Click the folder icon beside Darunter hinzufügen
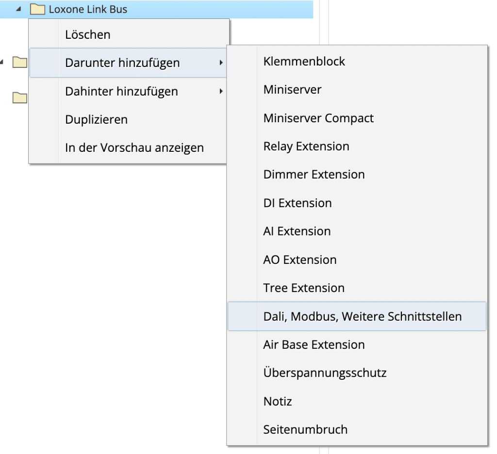The image size is (497, 454). [x=19, y=62]
